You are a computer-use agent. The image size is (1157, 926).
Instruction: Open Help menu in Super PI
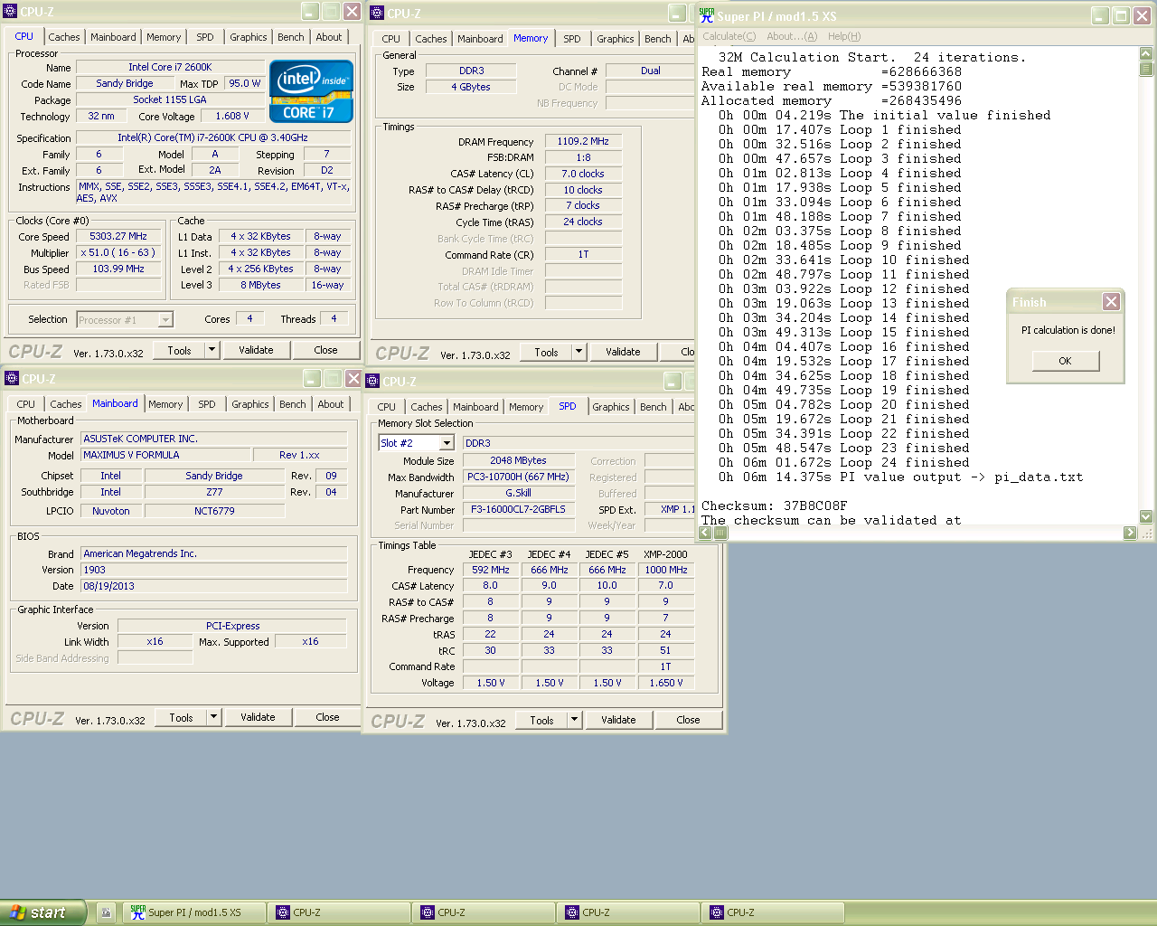pos(844,36)
